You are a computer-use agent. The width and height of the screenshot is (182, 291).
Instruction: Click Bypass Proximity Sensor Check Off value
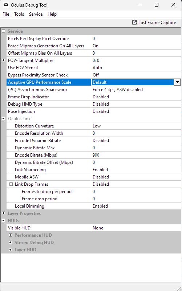pyautogui.click(x=136, y=75)
